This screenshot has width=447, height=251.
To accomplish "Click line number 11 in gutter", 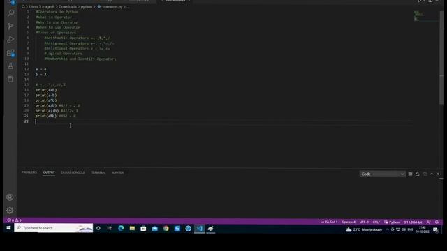I will (27, 64).
